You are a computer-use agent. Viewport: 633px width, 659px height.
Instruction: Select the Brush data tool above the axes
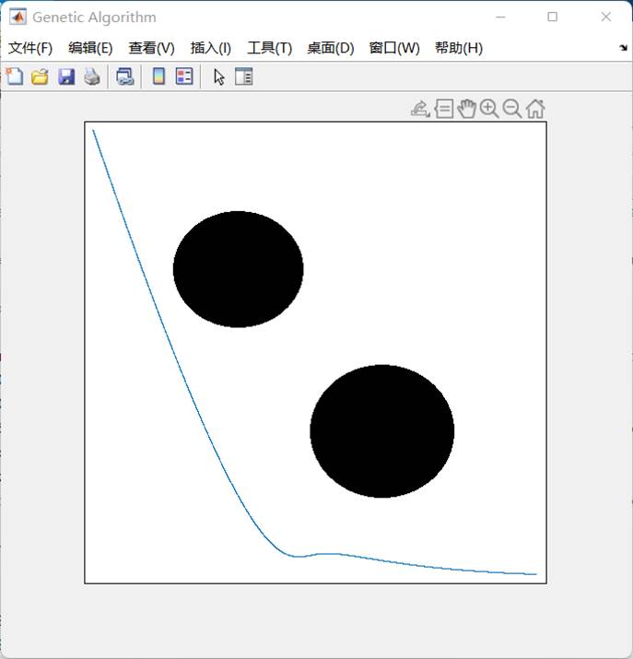coord(420,110)
